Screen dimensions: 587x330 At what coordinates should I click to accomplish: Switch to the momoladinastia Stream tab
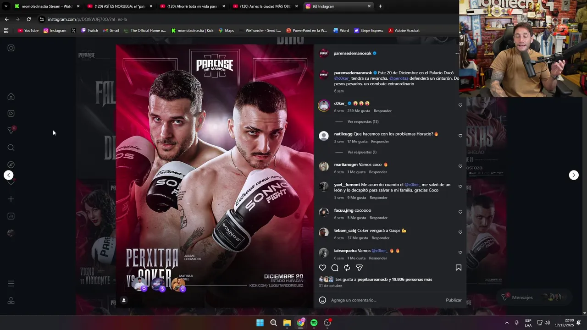tap(47, 6)
